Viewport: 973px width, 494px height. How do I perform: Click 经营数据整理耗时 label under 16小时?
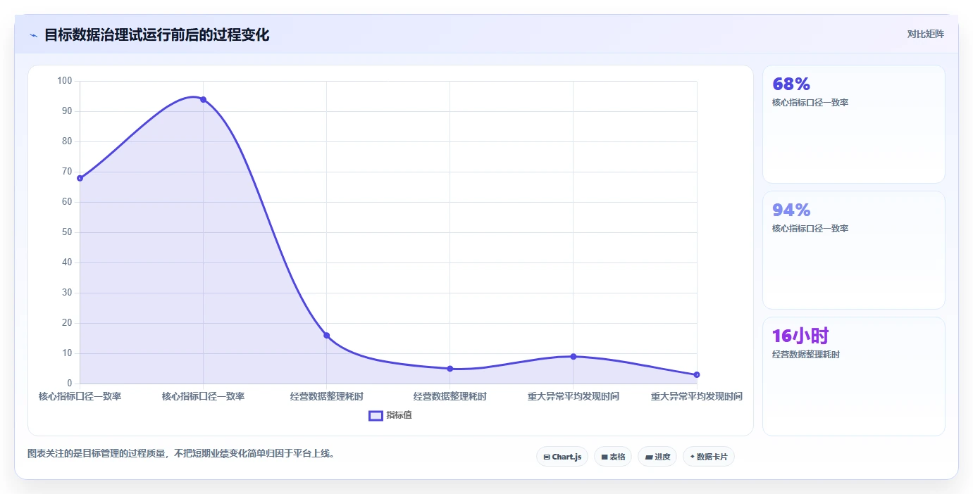click(806, 355)
